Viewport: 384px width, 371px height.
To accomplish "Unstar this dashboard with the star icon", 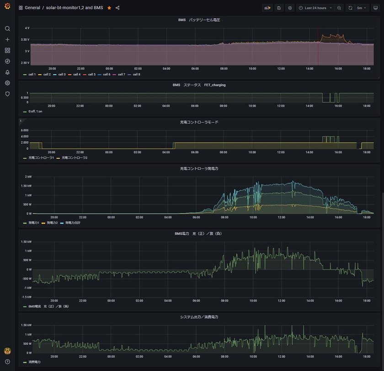I will [x=109, y=8].
